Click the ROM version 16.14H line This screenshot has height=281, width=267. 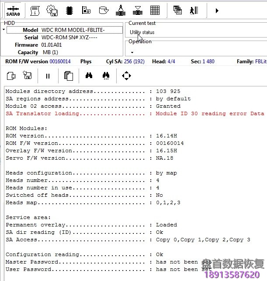(x=91, y=136)
